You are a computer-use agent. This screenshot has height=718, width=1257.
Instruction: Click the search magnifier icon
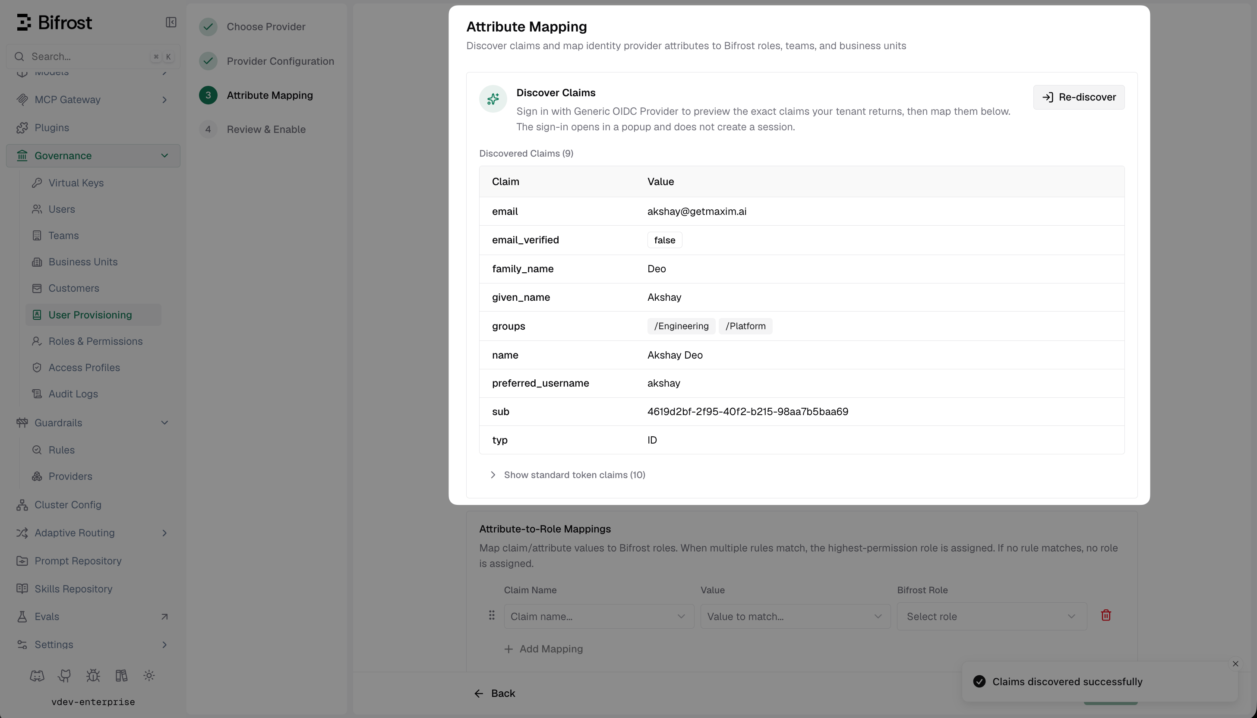pyautogui.click(x=19, y=57)
